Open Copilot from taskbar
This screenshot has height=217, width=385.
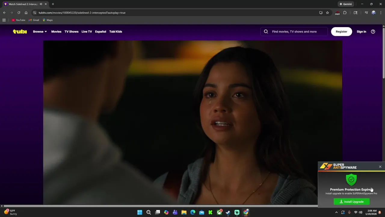[166, 212]
